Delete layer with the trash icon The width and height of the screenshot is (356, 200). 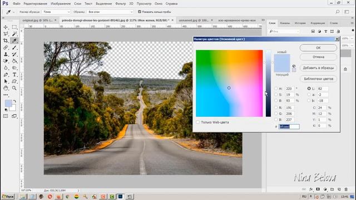tap(346, 189)
